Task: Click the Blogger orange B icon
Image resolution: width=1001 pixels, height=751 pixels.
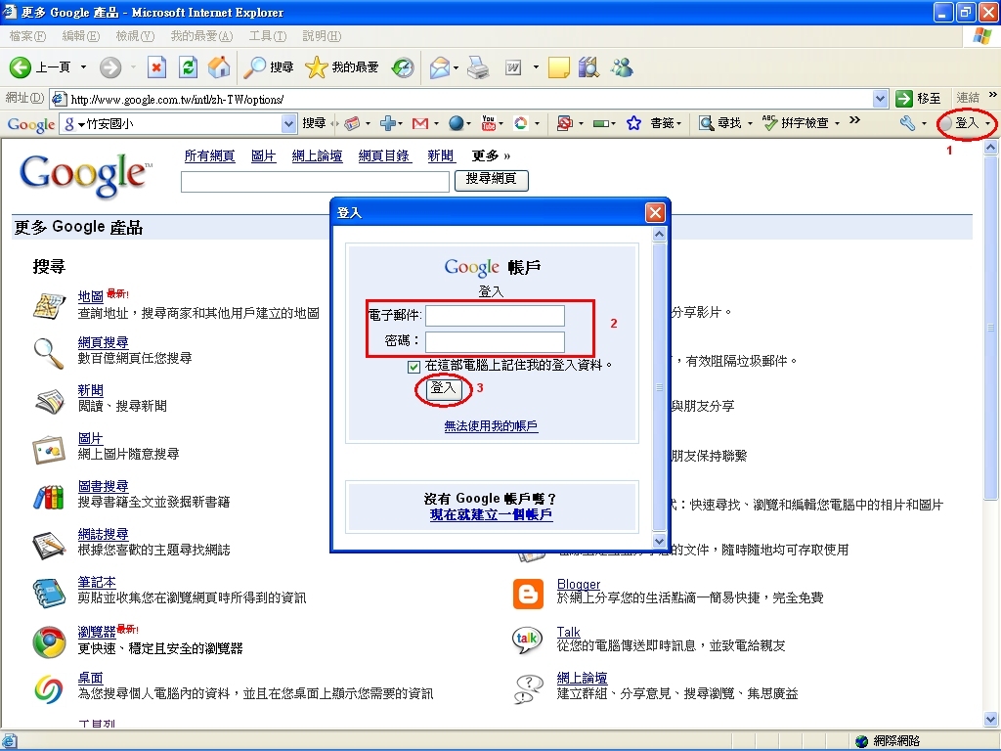Action: pyautogui.click(x=529, y=594)
